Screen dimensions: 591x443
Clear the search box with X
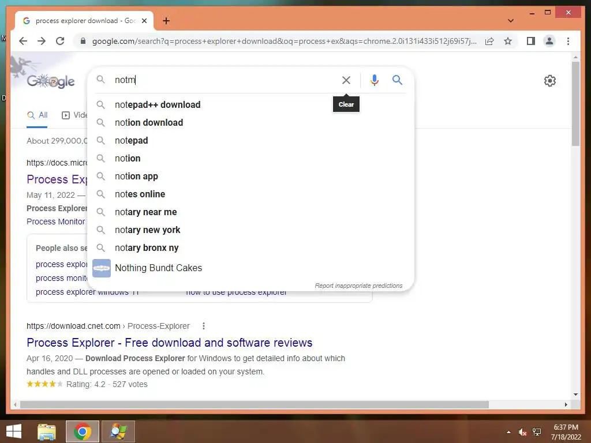[x=346, y=80]
